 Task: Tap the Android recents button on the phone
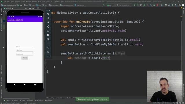point(35,85)
